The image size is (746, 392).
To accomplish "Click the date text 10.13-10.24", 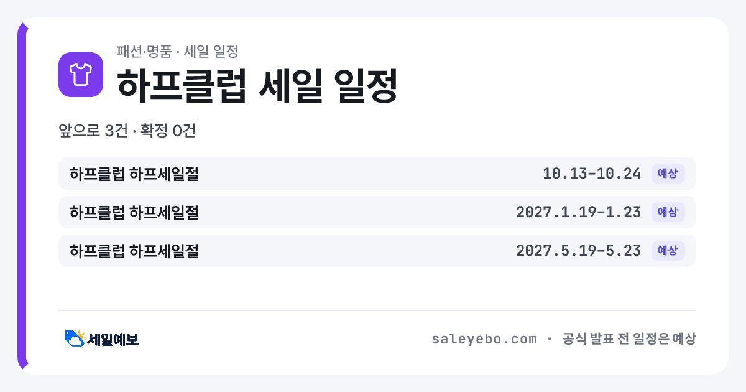I will tap(592, 174).
